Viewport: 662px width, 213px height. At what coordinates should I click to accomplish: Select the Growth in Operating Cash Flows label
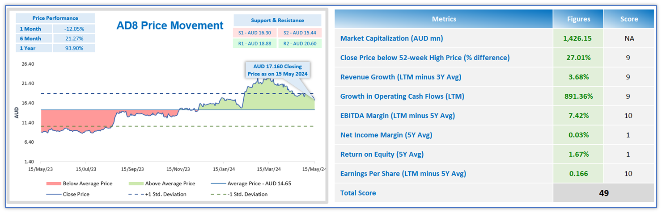click(x=403, y=96)
